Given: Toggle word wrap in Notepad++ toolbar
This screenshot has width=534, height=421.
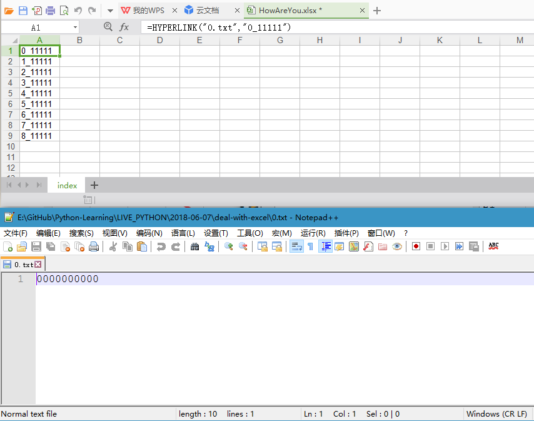Looking at the screenshot, I should (x=296, y=246).
